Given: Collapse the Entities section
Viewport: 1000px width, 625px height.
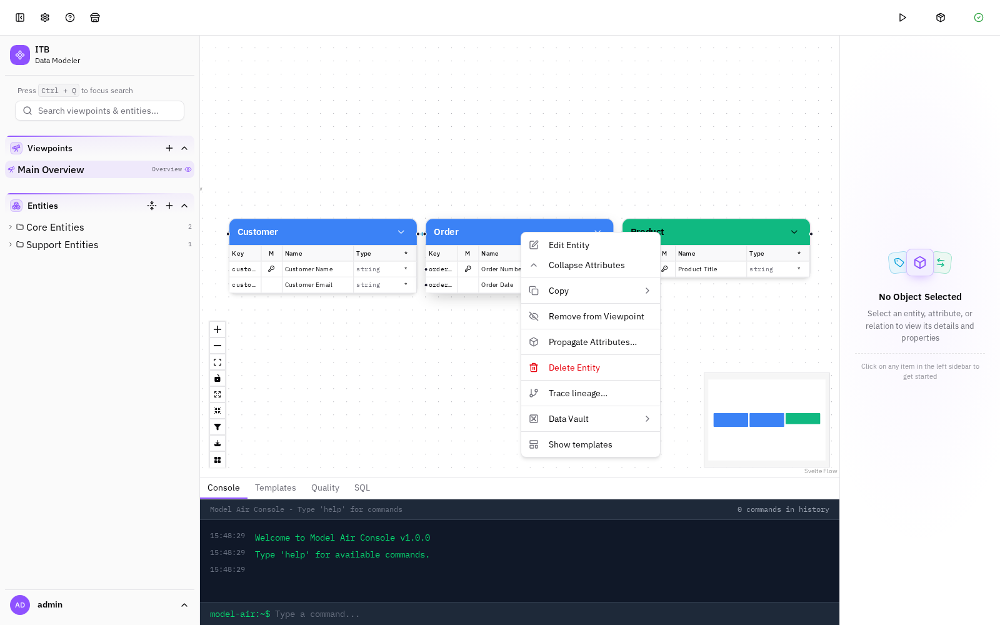Looking at the screenshot, I should [184, 206].
